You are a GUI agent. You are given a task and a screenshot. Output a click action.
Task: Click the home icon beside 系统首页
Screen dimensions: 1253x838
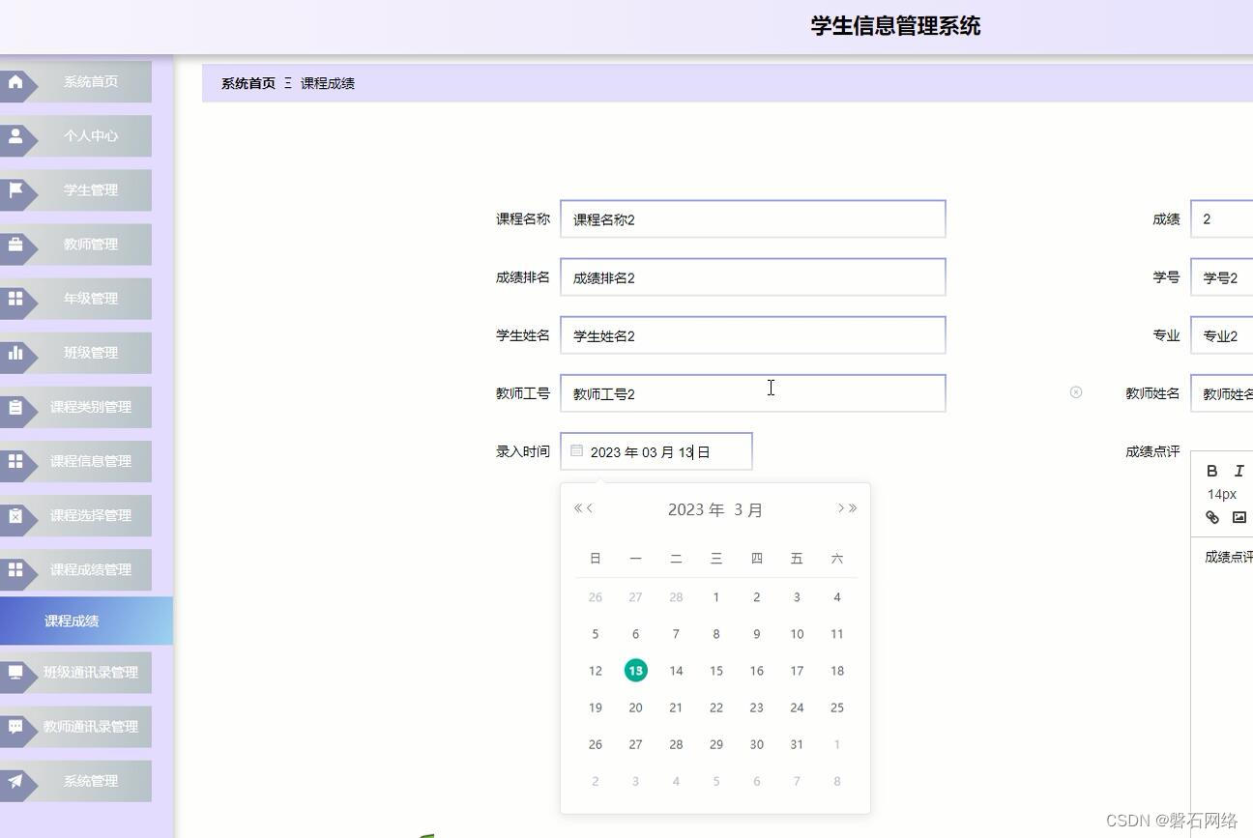click(15, 81)
